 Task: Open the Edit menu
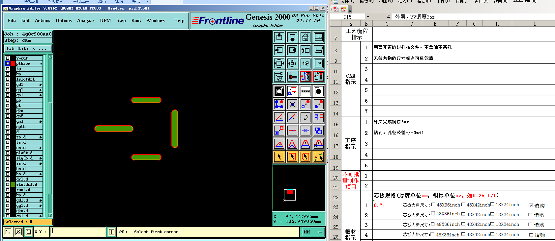(x=25, y=20)
